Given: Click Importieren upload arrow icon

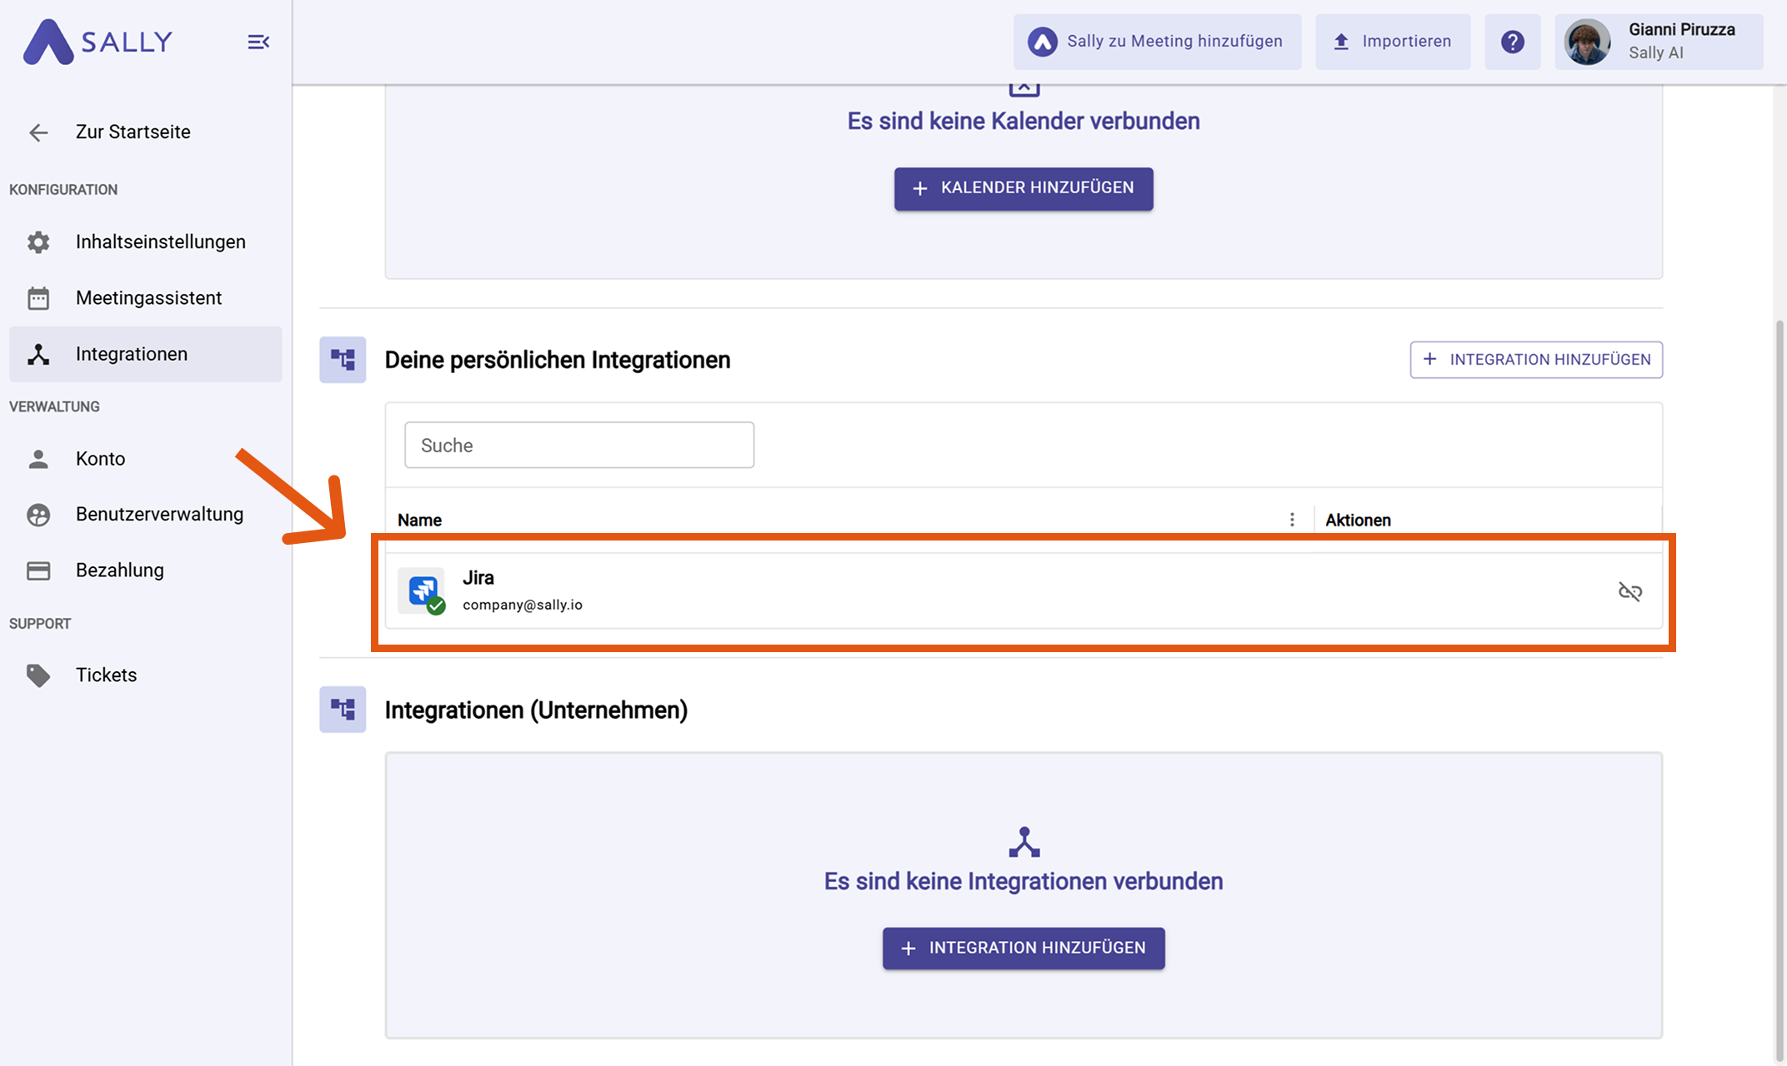Looking at the screenshot, I should pos(1341,42).
